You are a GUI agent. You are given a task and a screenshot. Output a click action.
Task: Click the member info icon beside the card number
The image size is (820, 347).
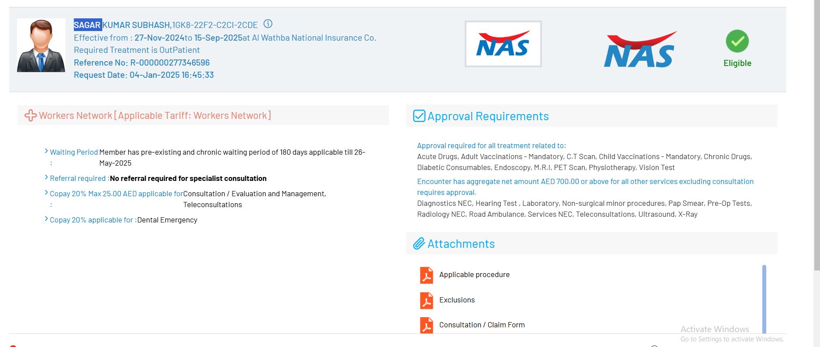coord(268,24)
